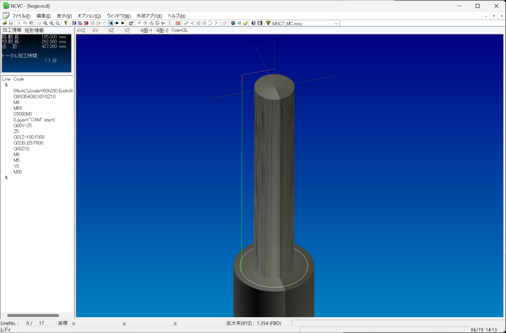Switch to the YZ view tab
Viewport: 506px width, 333px height.
point(127,30)
